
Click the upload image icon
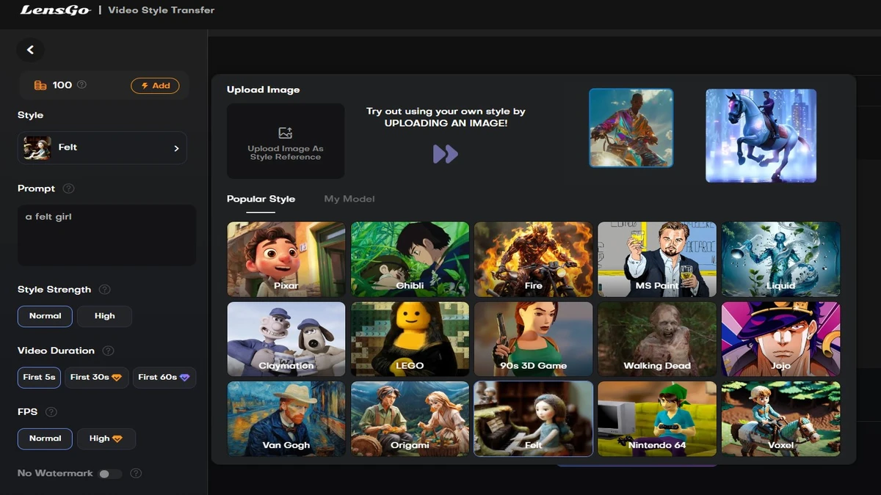[286, 133]
